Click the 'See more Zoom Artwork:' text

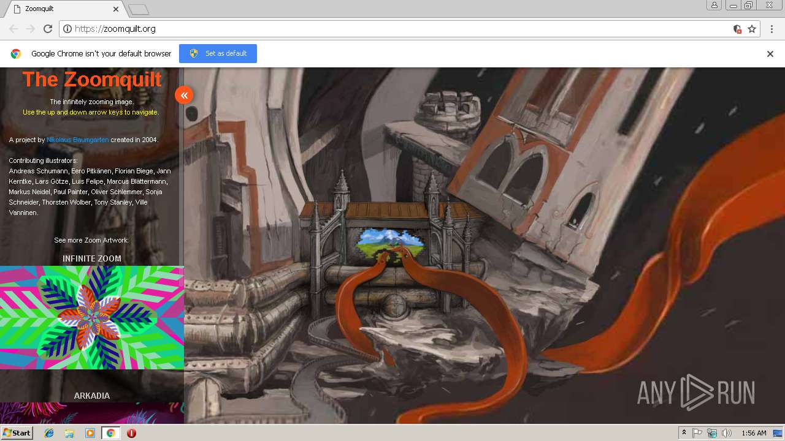91,240
